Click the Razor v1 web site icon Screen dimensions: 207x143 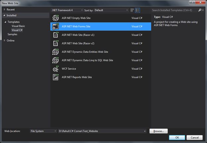pyautogui.click(x=56, y=35)
